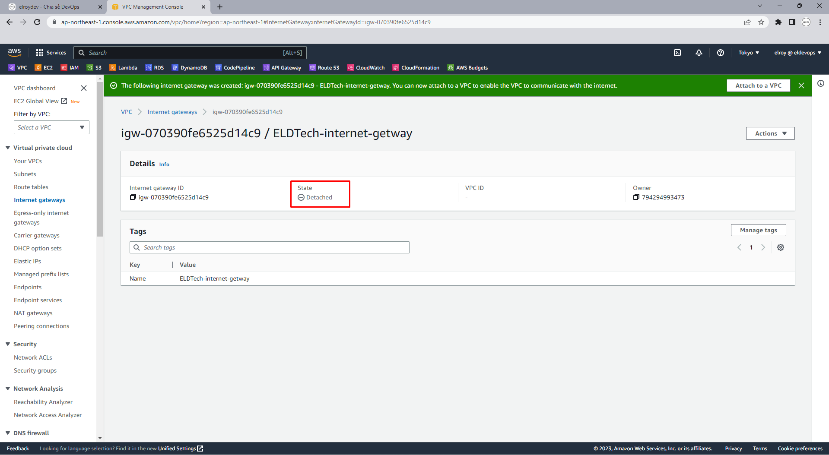Open Elastic IPs in sidebar
The image size is (829, 455).
click(27, 261)
